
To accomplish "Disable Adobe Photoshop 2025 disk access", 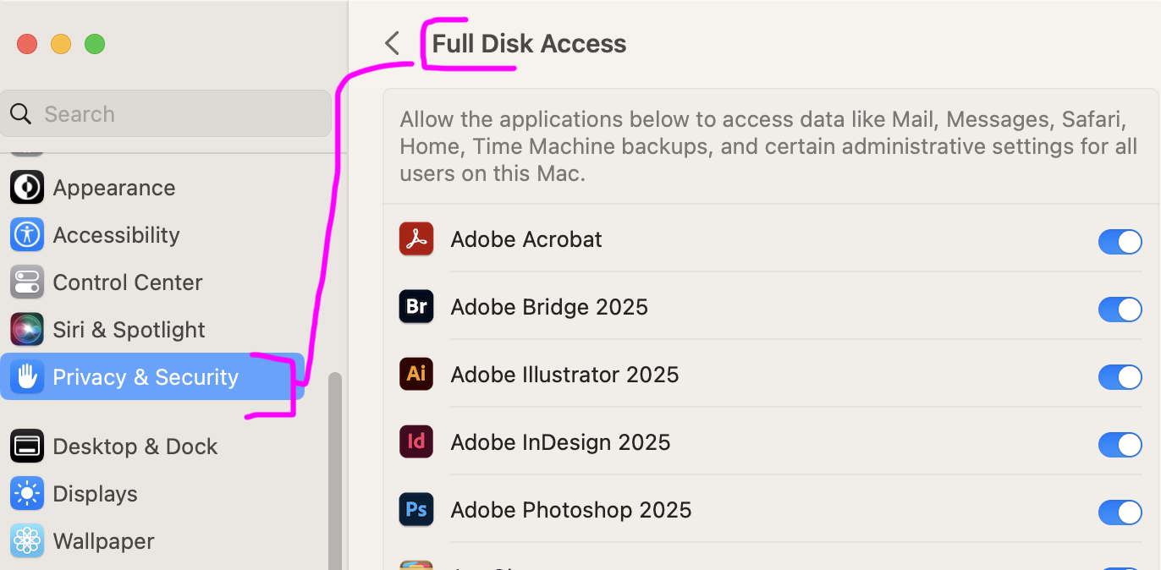I will tap(1120, 512).
